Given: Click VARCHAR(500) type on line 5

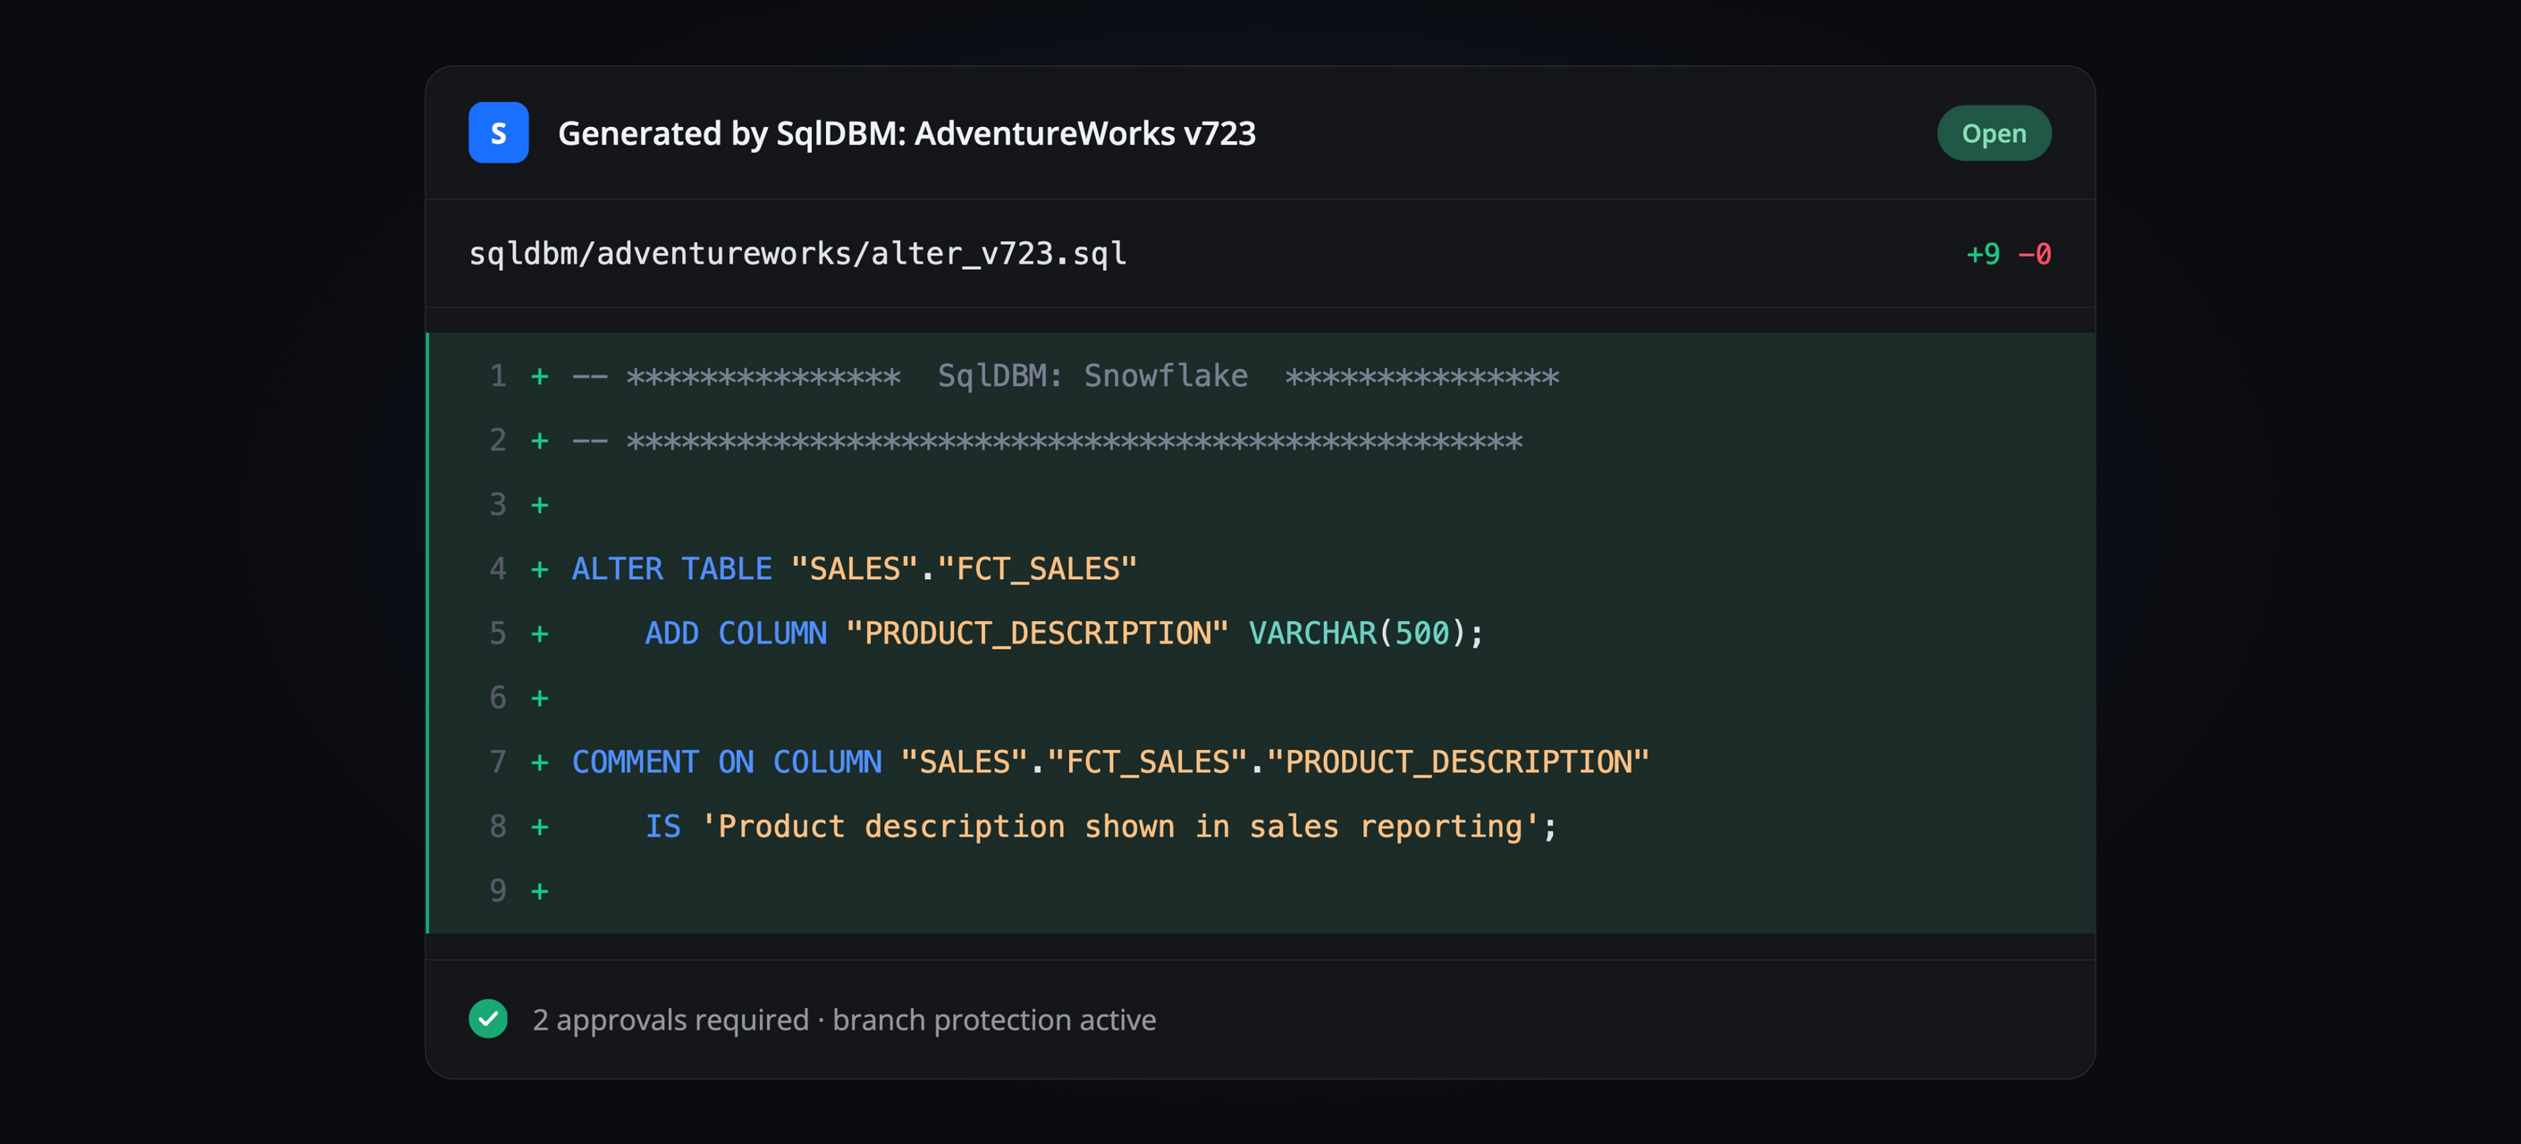Looking at the screenshot, I should pyautogui.click(x=1357, y=633).
